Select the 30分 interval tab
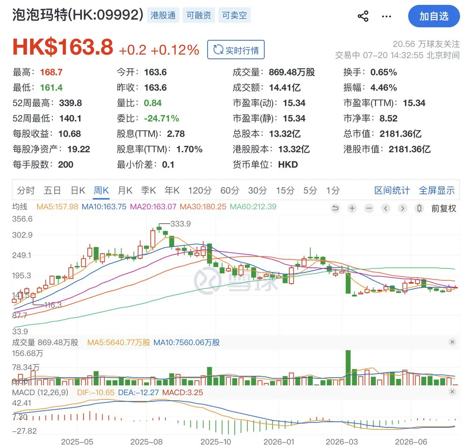Image resolution: width=474 pixels, height=448 pixels. point(258,190)
